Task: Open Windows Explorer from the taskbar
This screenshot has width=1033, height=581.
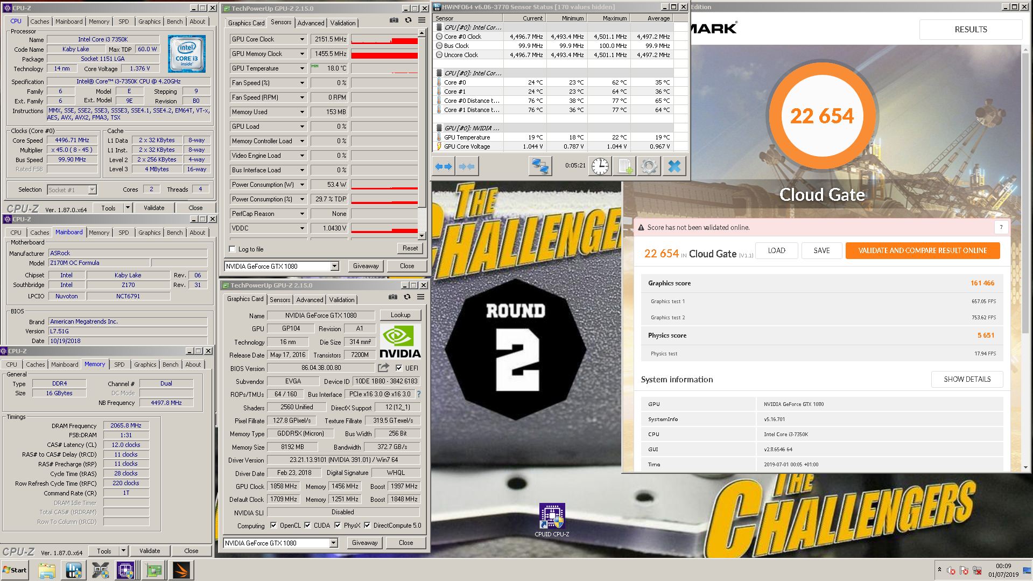Action: coord(47,570)
